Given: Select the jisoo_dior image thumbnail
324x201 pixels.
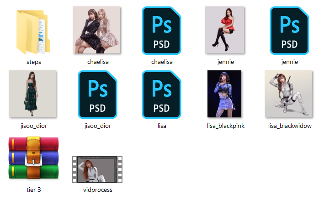Looking at the screenshot, I should tap(32, 94).
